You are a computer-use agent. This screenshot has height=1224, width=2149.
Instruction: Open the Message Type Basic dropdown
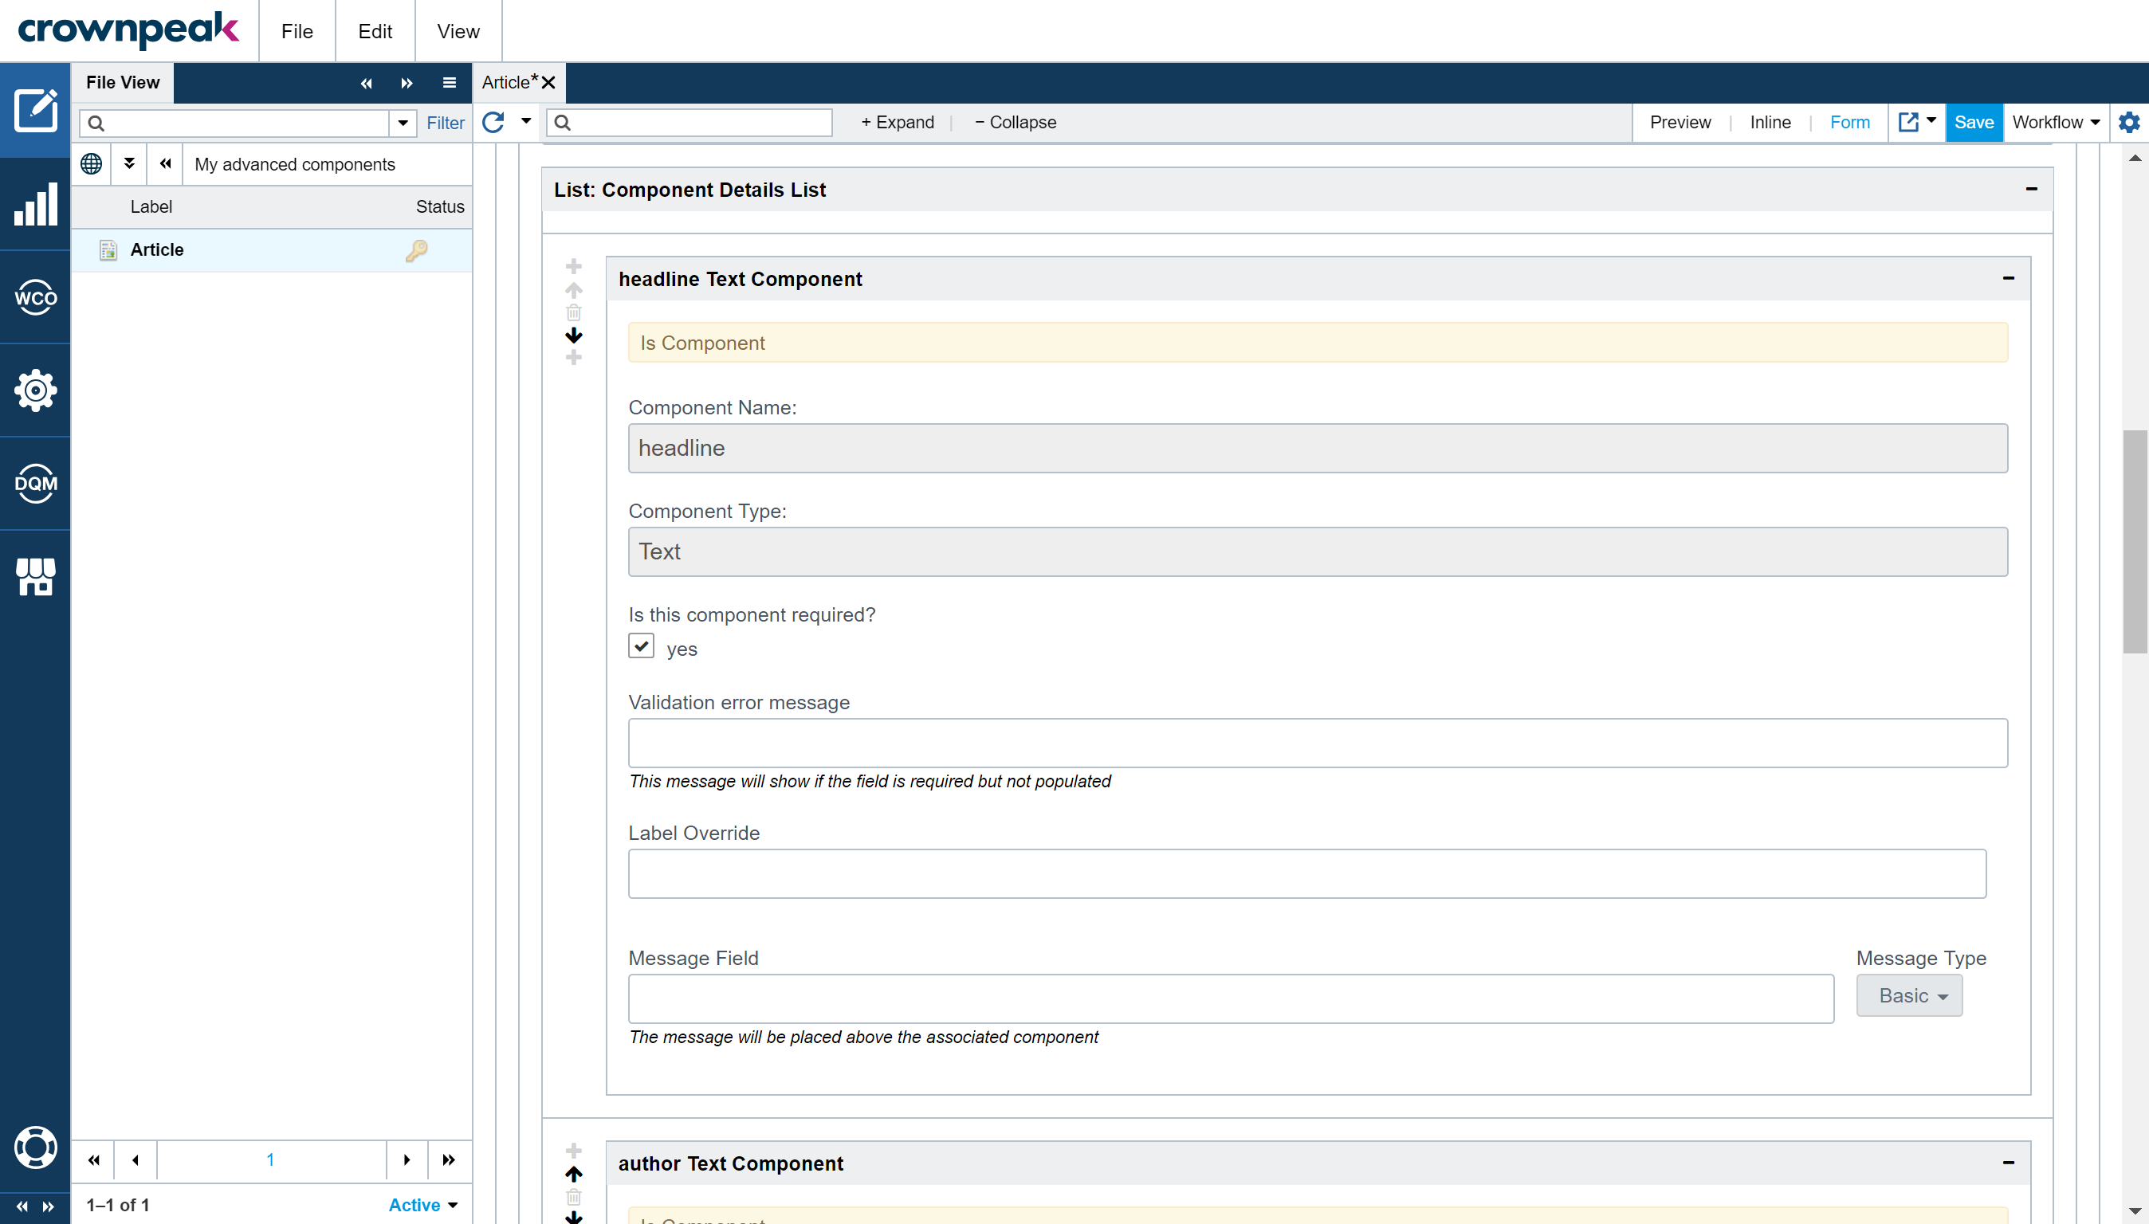click(x=1909, y=995)
